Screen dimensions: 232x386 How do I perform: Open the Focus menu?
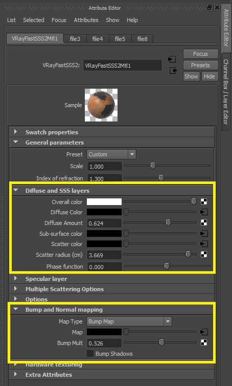click(x=59, y=20)
